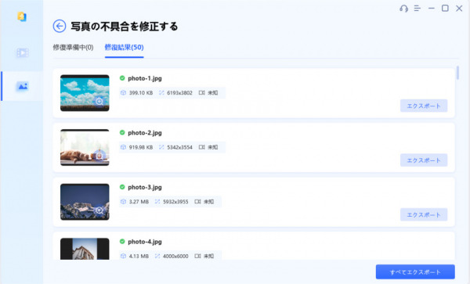Click file size icon beside 4.13 MB
Viewport: 470px width, 284px height.
pyautogui.click(x=123, y=256)
